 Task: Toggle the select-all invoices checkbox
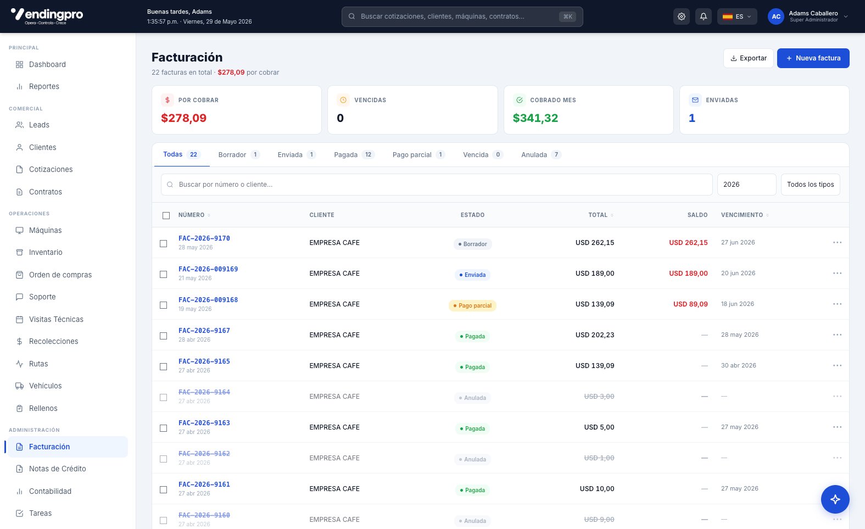pyautogui.click(x=166, y=215)
